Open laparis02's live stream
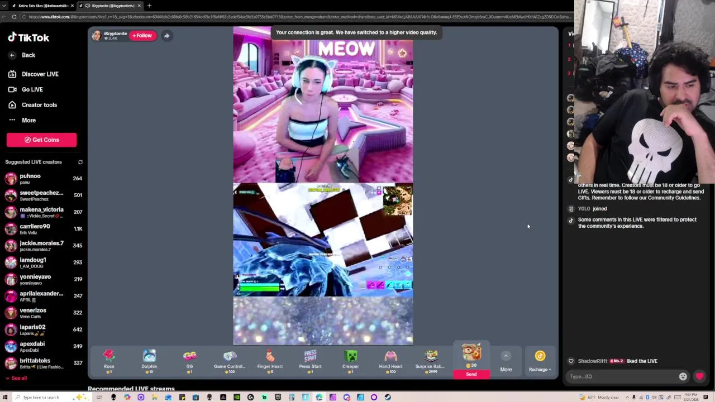 point(44,329)
